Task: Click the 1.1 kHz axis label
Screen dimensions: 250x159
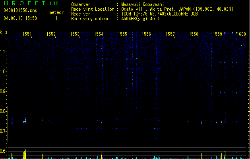Action: pyautogui.click(x=3, y=52)
